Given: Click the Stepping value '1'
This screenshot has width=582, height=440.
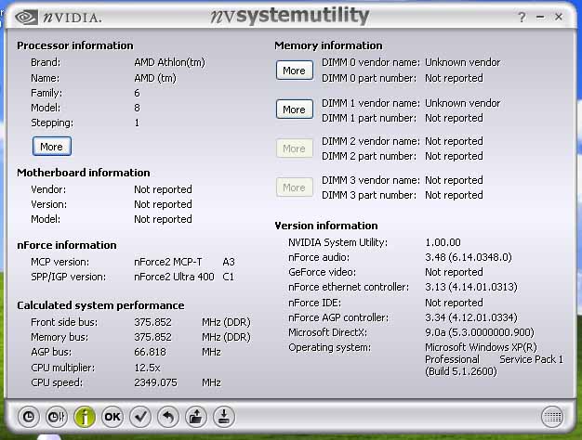Looking at the screenshot, I should point(137,123).
